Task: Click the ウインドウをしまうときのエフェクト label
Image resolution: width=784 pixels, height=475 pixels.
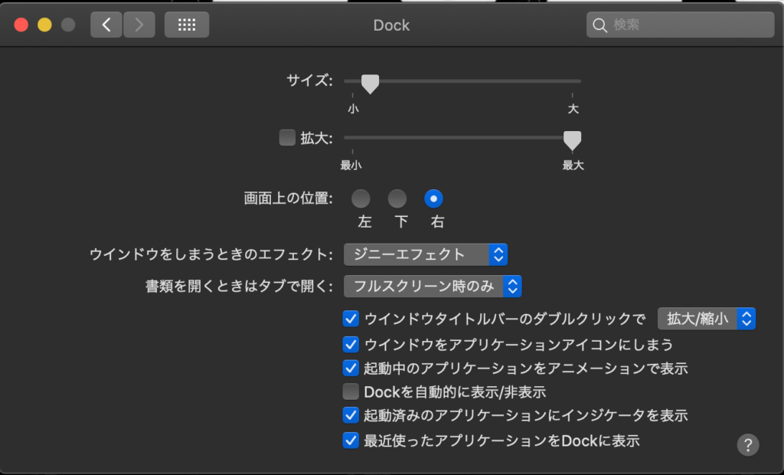Action: (x=211, y=255)
